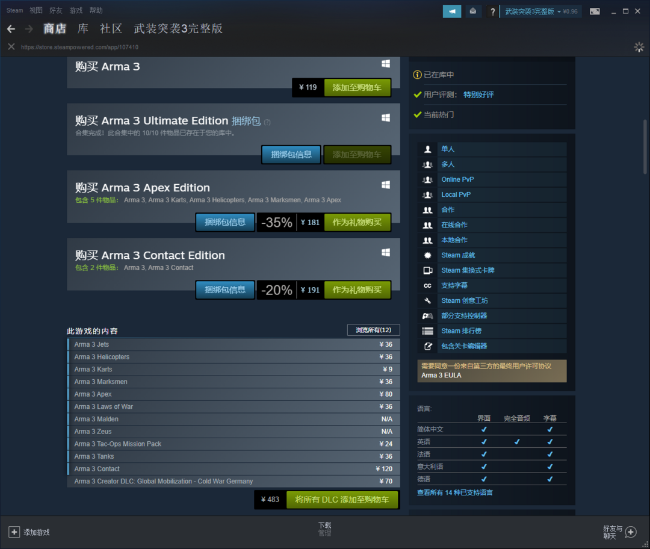Viewport: 650px width, 549px height.
Task: Click the Steam achievements icon
Action: [427, 255]
